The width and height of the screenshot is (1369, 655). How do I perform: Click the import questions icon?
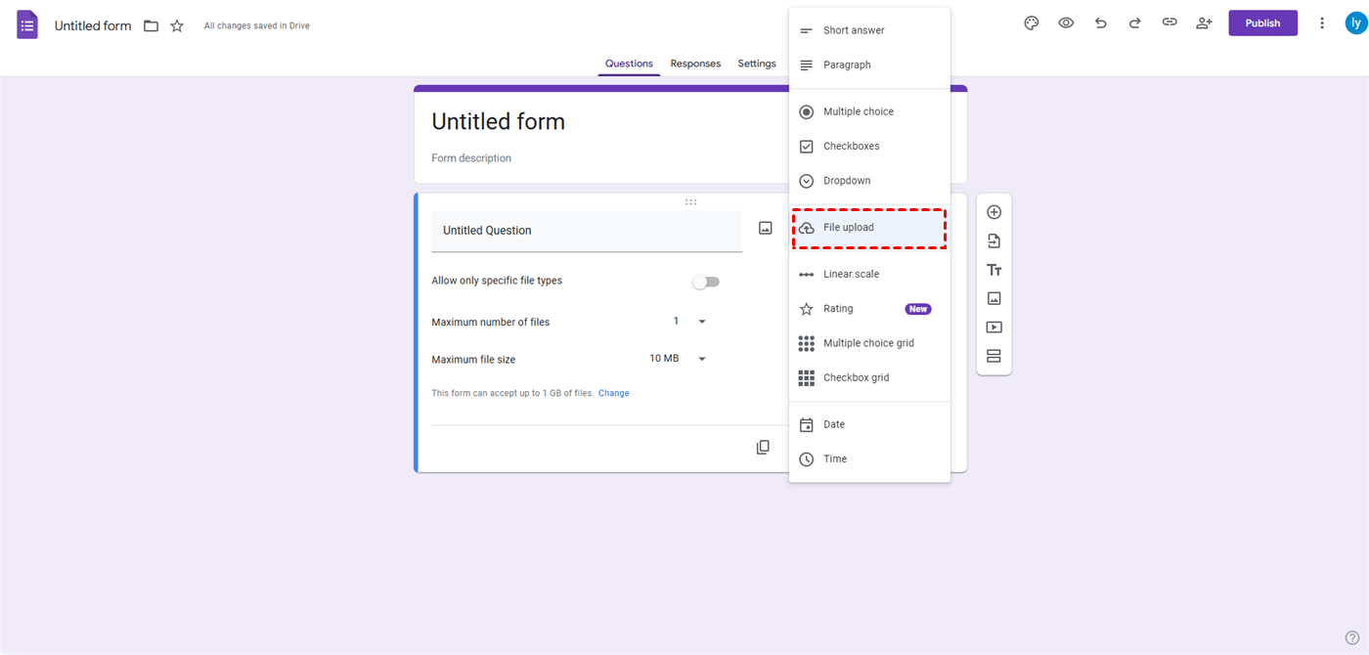tap(994, 241)
